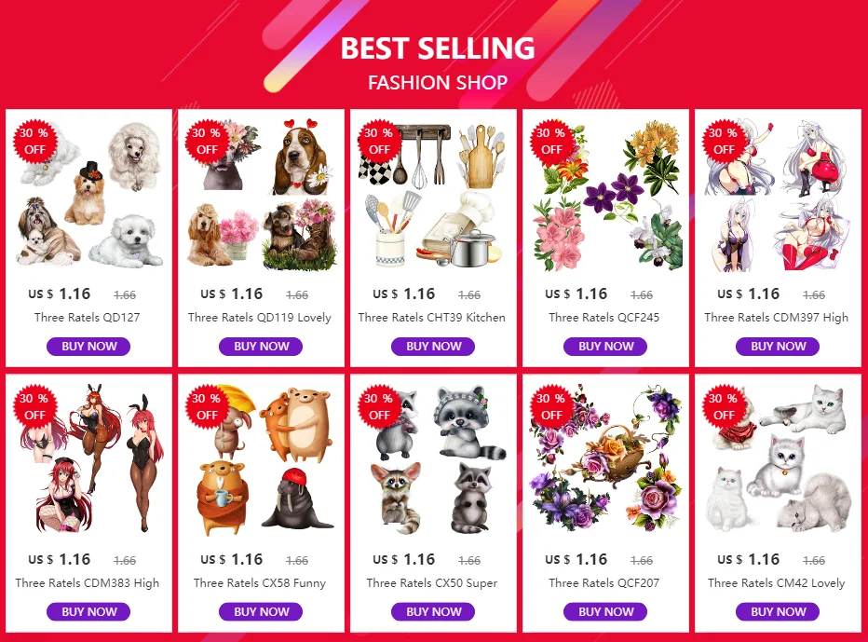Screen dimensions: 868x642
Task: Open the white cats sticker thumbnail CM42
Action: [778, 460]
